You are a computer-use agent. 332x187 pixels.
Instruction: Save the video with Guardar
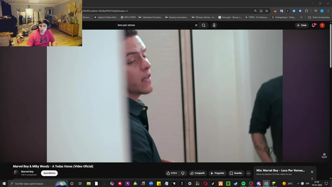(236, 173)
